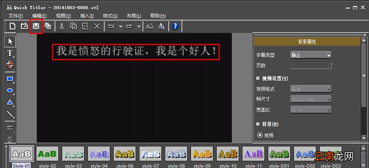Apply the purple style-04 thumbnail

pyautogui.click(x=99, y=154)
